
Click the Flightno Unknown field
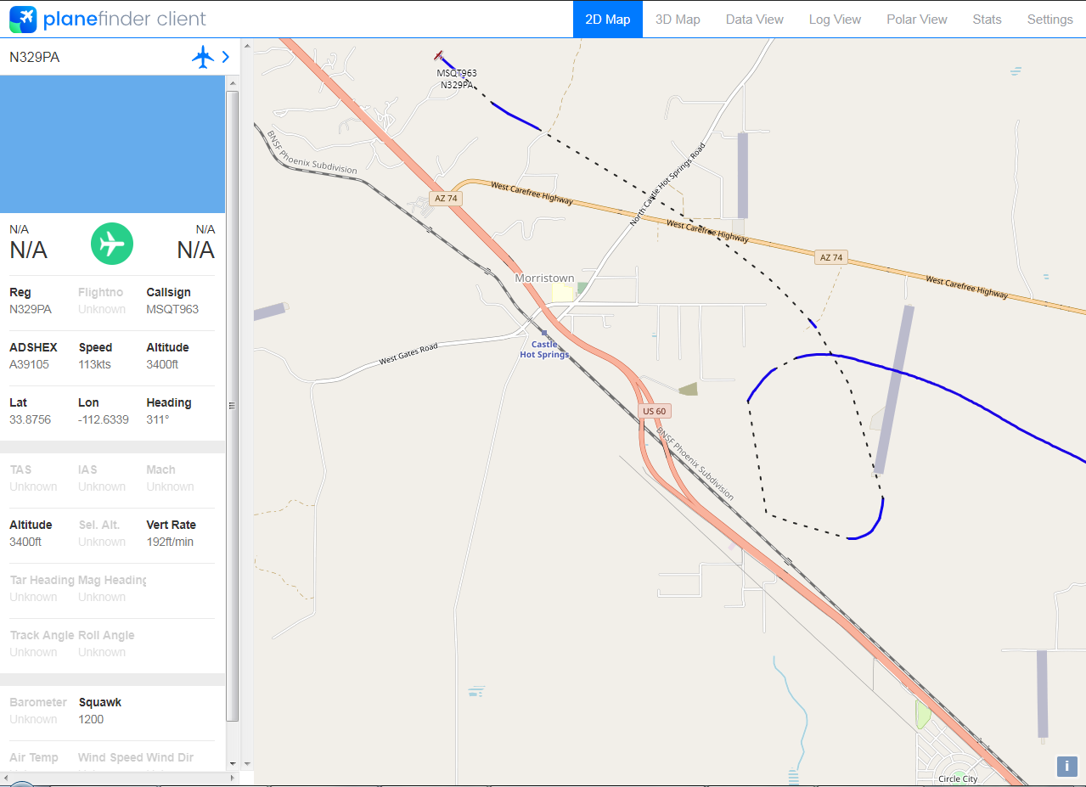[x=102, y=301]
